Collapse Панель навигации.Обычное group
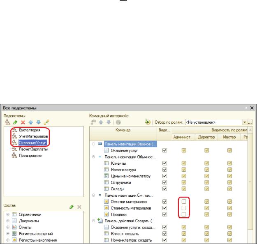 coord(93,157)
